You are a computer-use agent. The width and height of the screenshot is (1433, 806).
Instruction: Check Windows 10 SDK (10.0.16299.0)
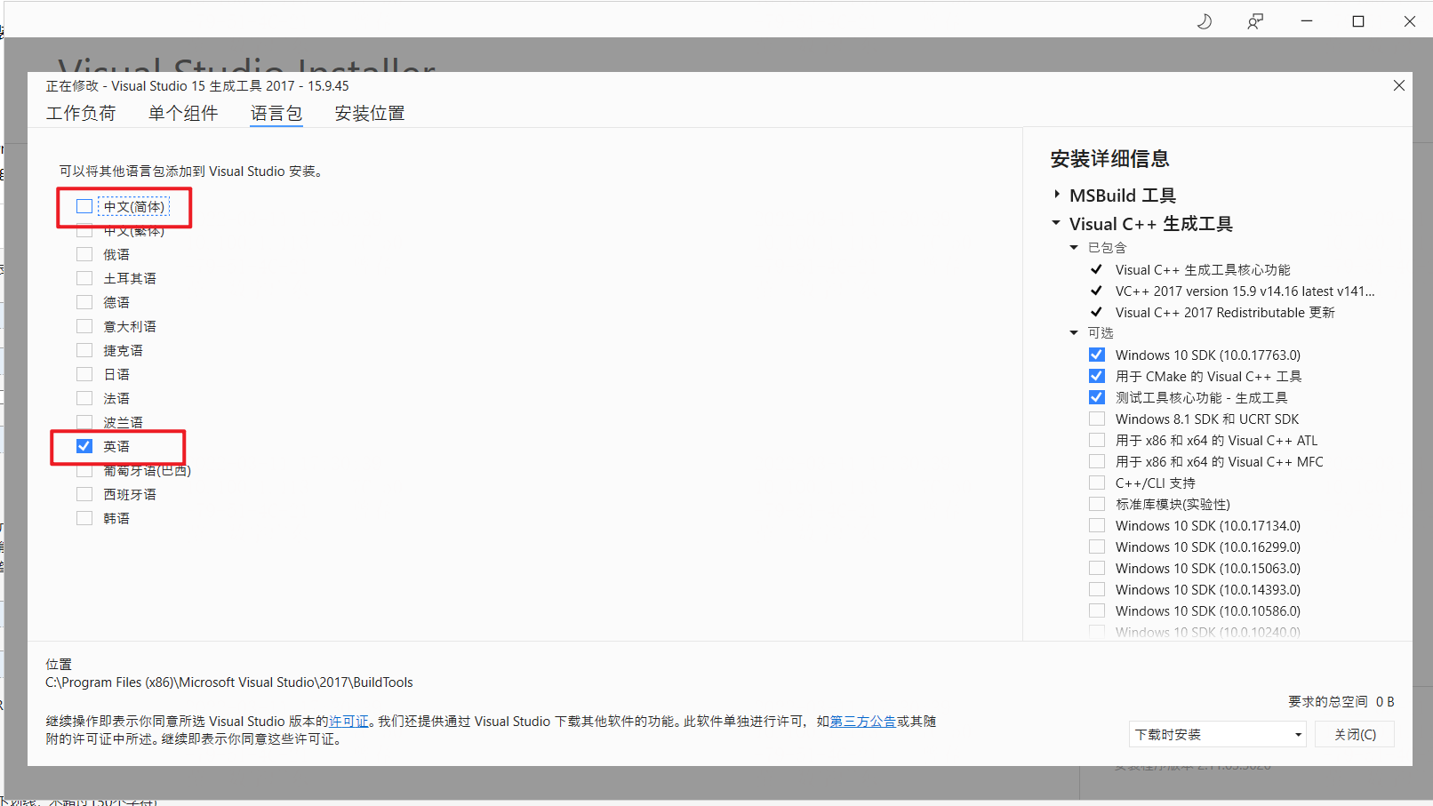(x=1097, y=547)
